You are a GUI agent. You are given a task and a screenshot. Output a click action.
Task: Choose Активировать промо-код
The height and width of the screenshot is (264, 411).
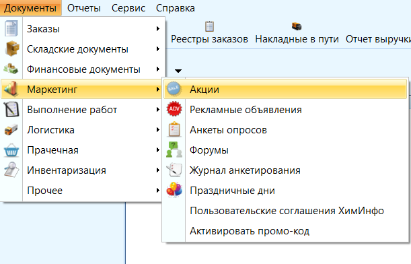pos(285,231)
